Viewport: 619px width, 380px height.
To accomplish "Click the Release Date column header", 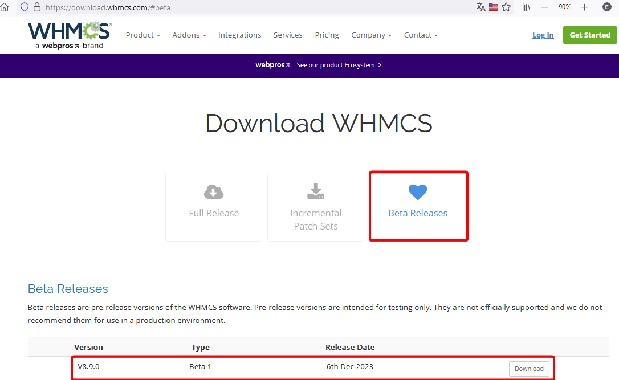I will [350, 348].
